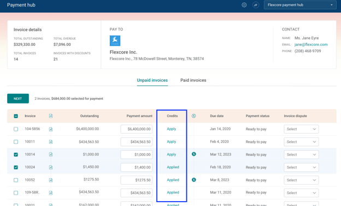341x206 pixels.
Task: Check invoice 10011 checkbox
Action: click(16, 142)
